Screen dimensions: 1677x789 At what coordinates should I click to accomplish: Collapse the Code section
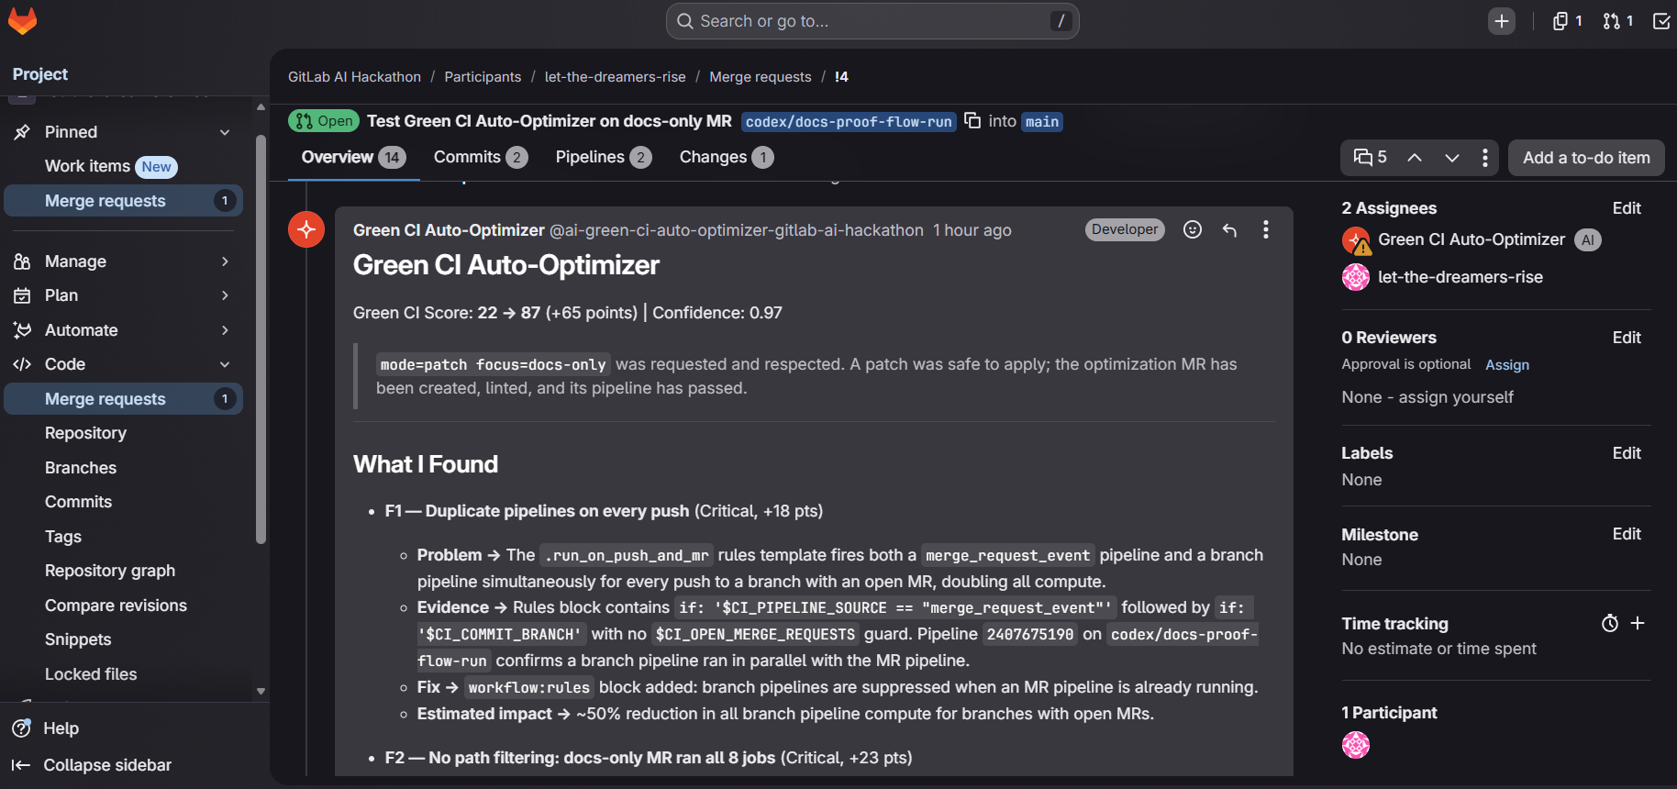225,364
